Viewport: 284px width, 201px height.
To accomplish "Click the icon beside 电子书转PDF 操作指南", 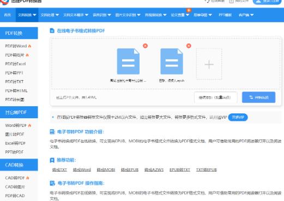I will click(x=52, y=183).
